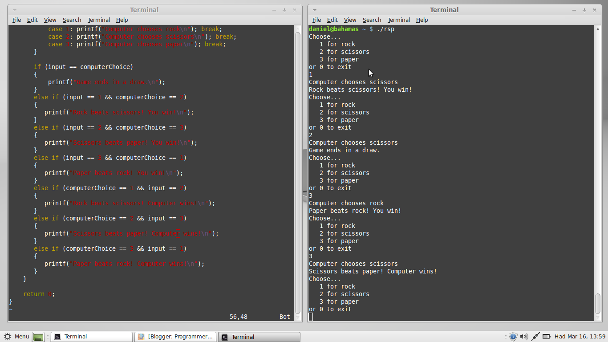Viewport: 608px width, 342px height.
Task: Click the show desktop icon beside the Menu button
Action: point(38,337)
